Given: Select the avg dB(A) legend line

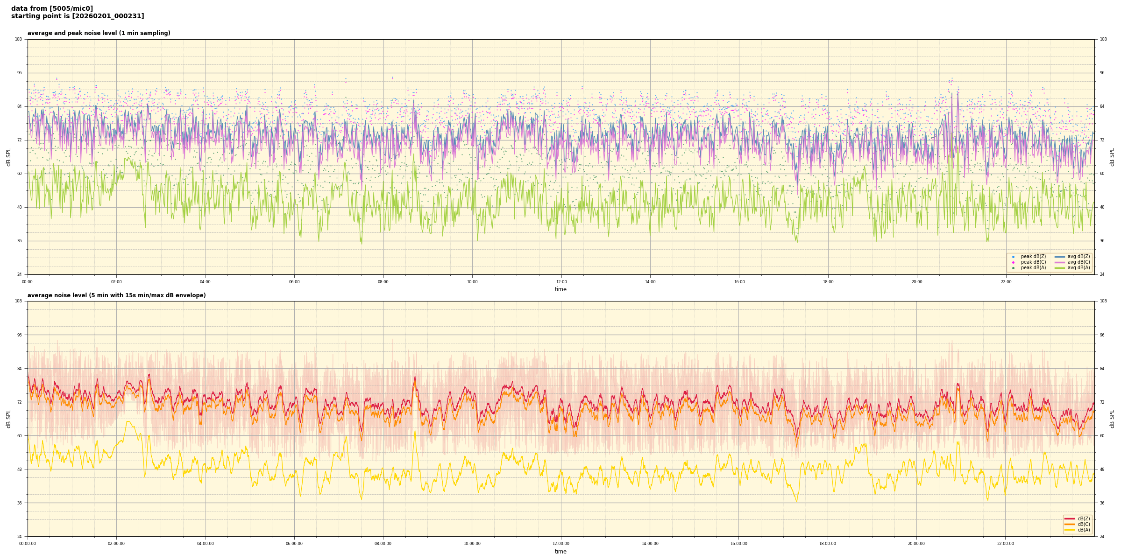Looking at the screenshot, I should (1060, 268).
